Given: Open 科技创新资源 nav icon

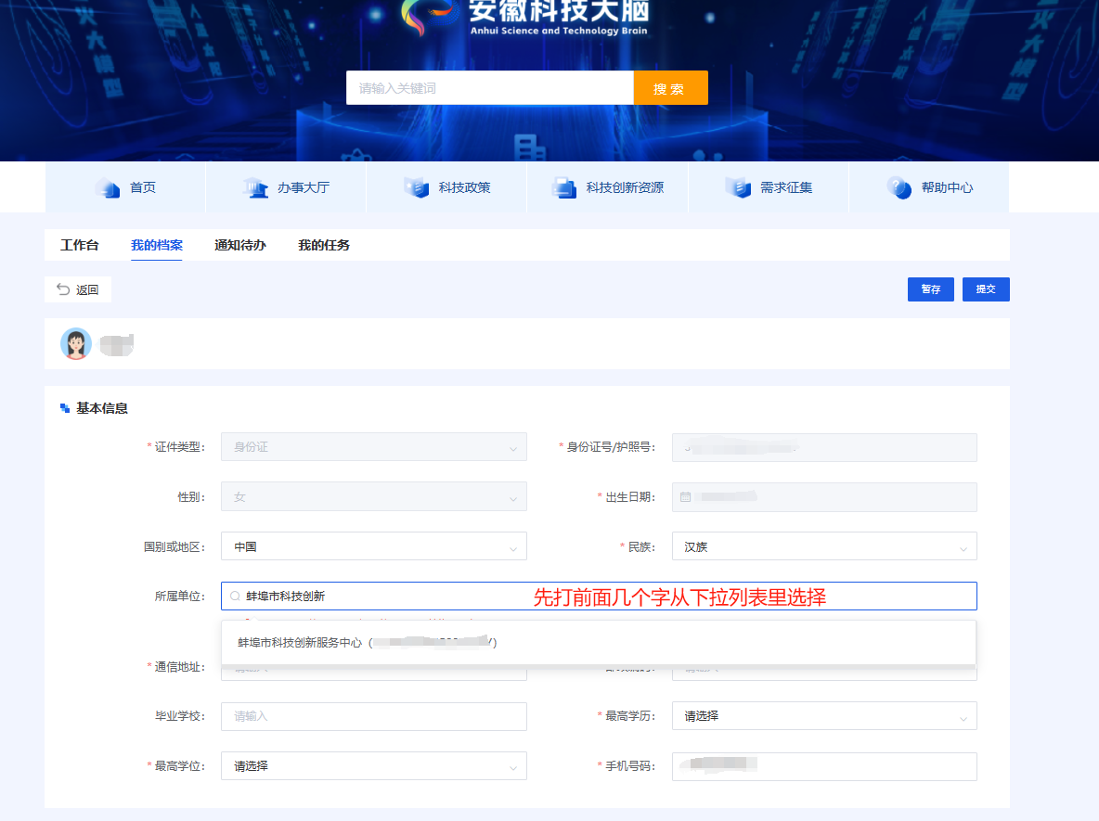Looking at the screenshot, I should point(564,187).
